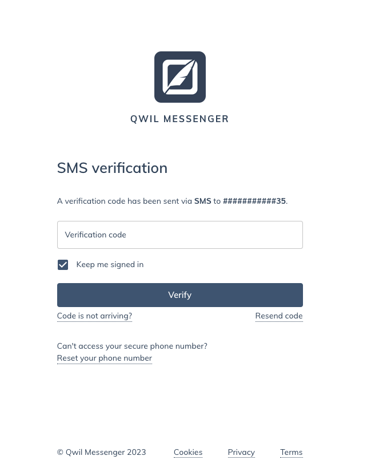
Task: Request a new code via Resend code
Action: [x=279, y=316]
